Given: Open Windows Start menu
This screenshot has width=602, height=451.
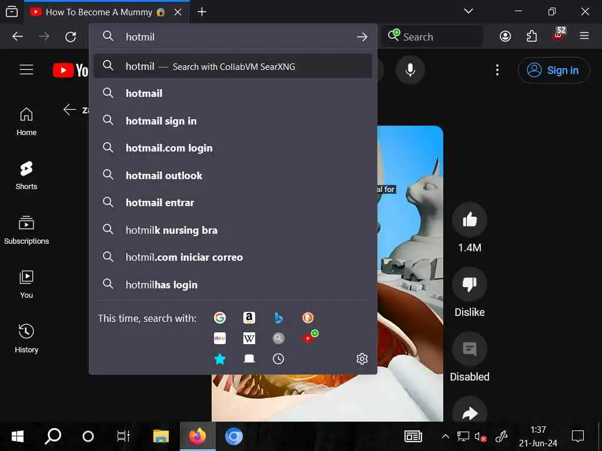Looking at the screenshot, I should (x=18, y=436).
